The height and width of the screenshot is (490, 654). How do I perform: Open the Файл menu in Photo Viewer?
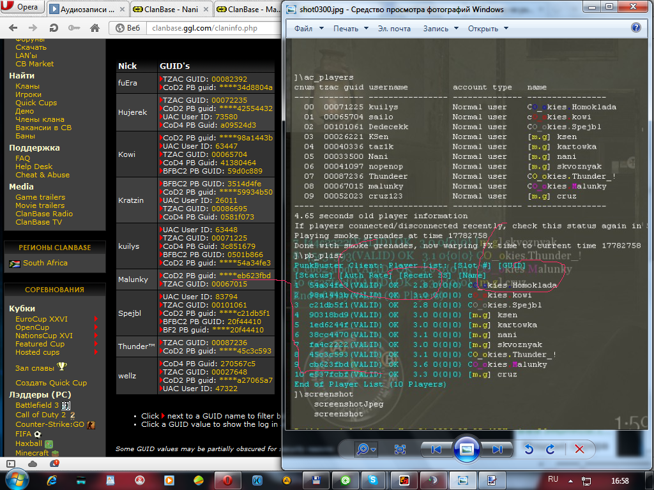(x=308, y=28)
